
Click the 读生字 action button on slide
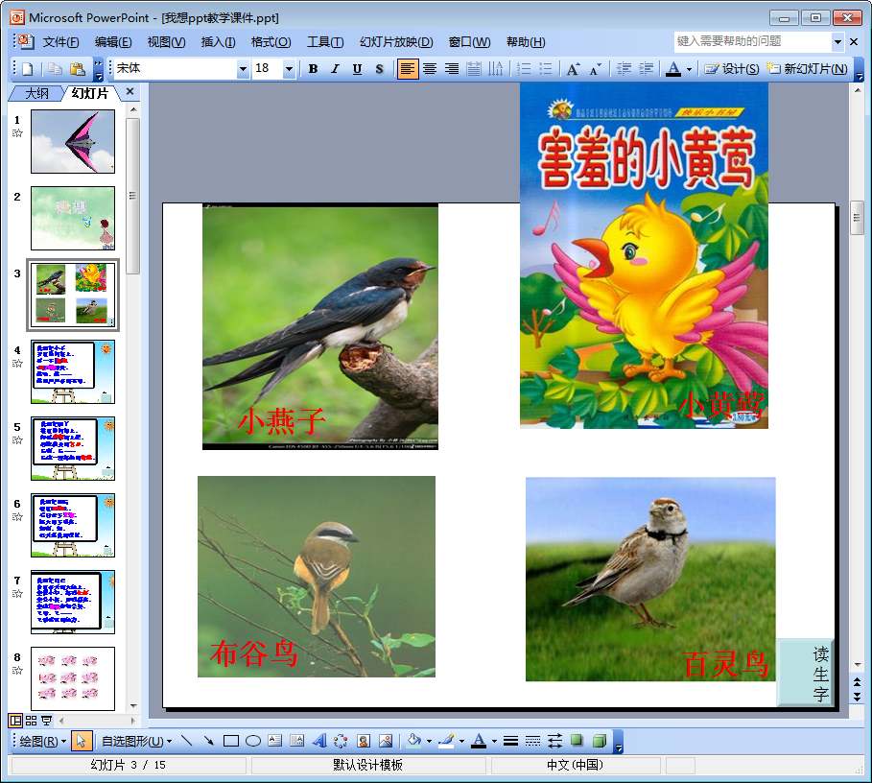coord(805,673)
